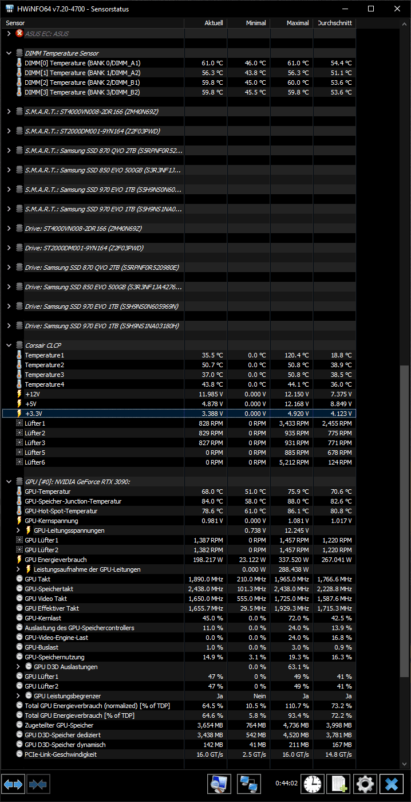Select the GPU Effektiver Takt row

coord(179,608)
